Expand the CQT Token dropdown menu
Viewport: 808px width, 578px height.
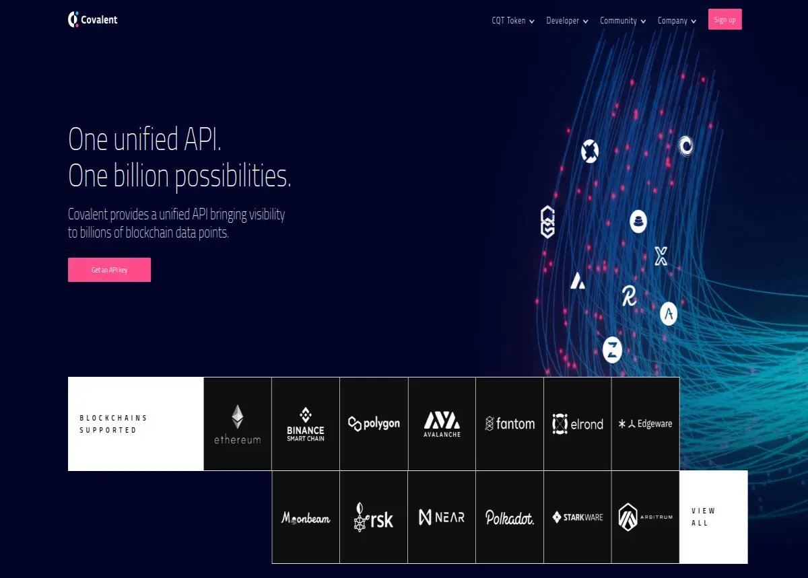pyautogui.click(x=513, y=21)
